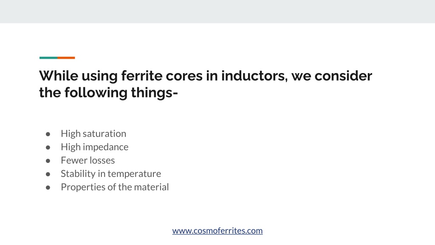Click "the following things-" heading line
The height and width of the screenshot is (245, 435).
[108, 92]
